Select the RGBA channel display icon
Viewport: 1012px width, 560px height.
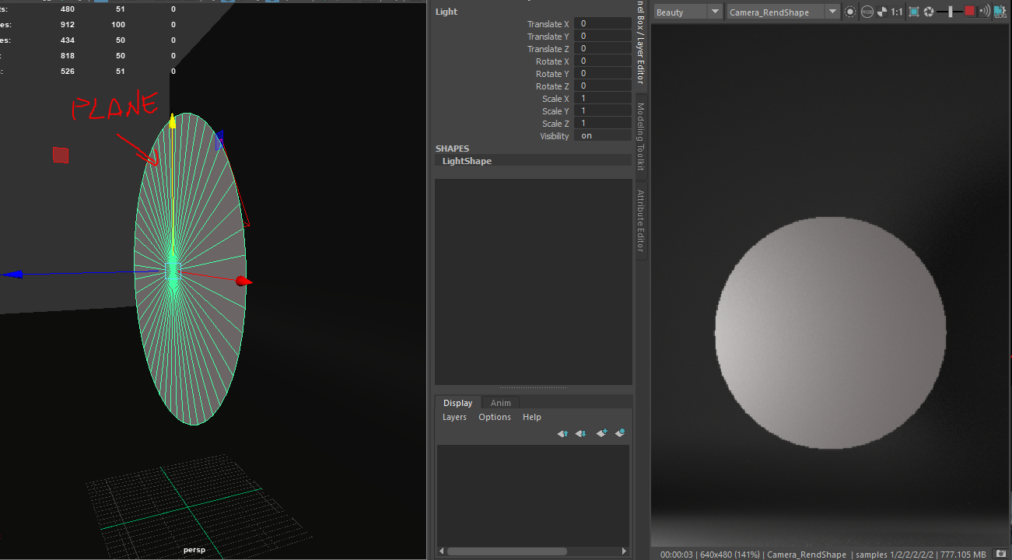[x=867, y=12]
